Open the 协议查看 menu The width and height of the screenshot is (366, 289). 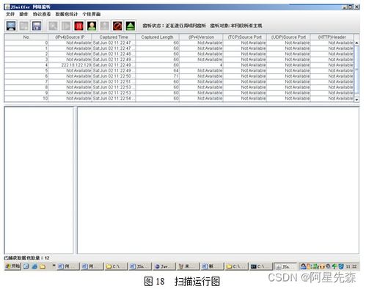[42, 14]
